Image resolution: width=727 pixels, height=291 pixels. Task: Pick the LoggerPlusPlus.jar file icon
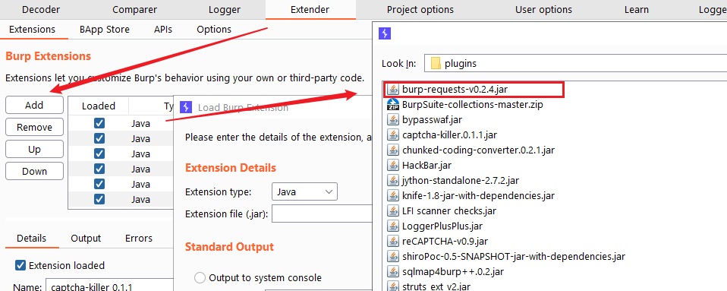[393, 226]
